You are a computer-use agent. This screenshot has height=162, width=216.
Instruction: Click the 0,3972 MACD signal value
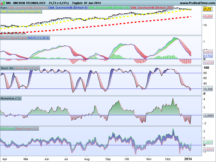pyautogui.click(x=208, y=52)
